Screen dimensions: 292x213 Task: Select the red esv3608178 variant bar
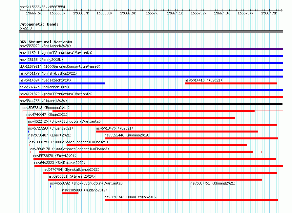(x=146, y=152)
